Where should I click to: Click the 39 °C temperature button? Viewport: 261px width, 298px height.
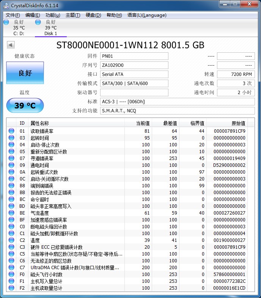coord(25,105)
